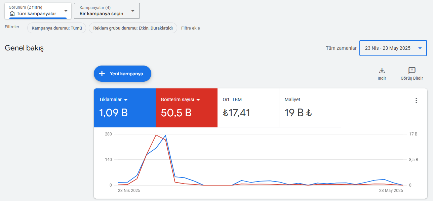
Task: Open the Kampanyalar Bir kampanya seçin dropdown
Action: click(x=107, y=11)
